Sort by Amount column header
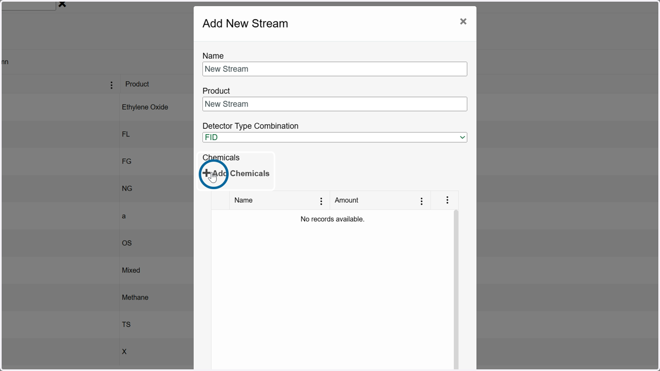The image size is (660, 371). [346, 200]
